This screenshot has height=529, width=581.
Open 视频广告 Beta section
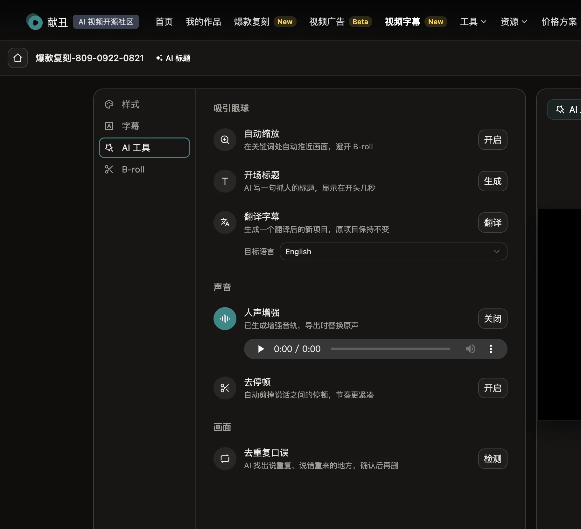coord(340,22)
